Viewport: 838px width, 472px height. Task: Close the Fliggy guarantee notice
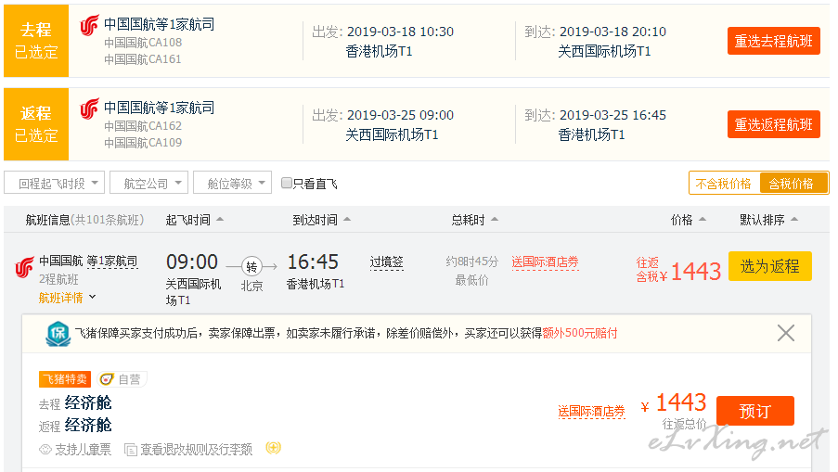point(786,333)
